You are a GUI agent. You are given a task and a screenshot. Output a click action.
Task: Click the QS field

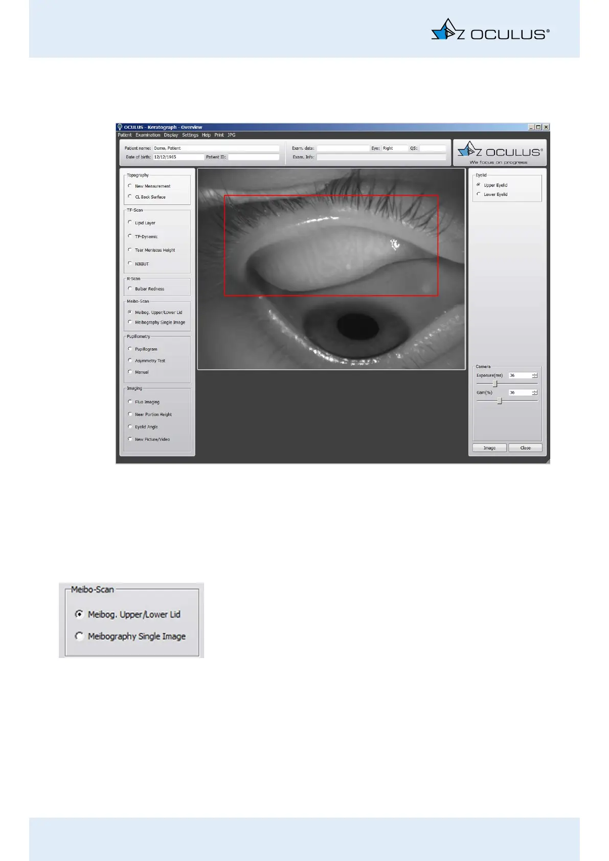[x=433, y=148]
